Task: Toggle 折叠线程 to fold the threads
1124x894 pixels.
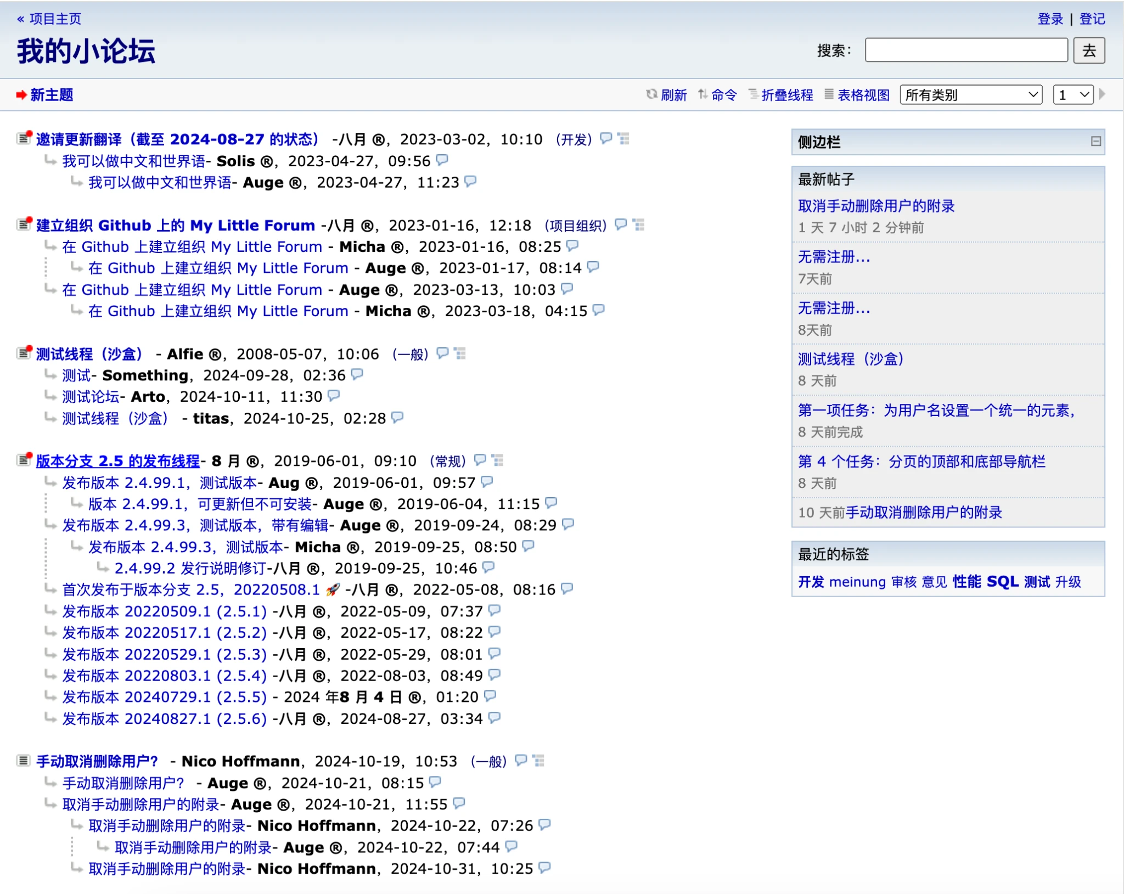Action: point(786,95)
